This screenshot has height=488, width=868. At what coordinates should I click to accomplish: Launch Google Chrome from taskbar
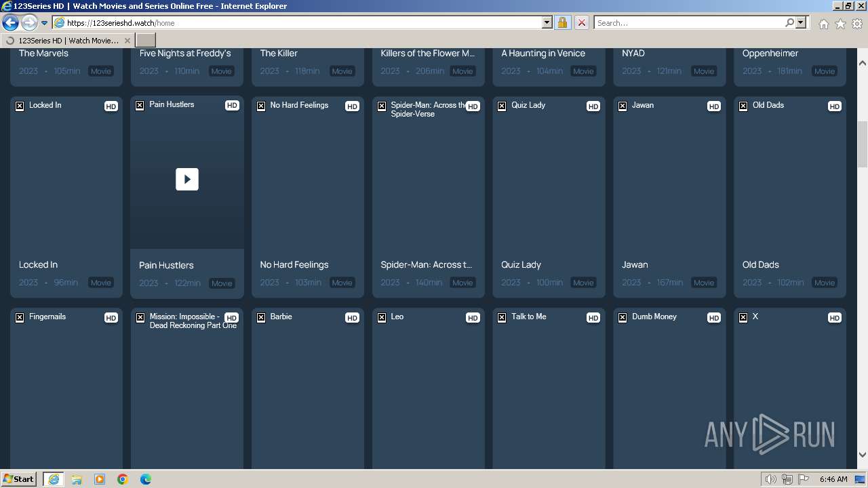point(123,479)
